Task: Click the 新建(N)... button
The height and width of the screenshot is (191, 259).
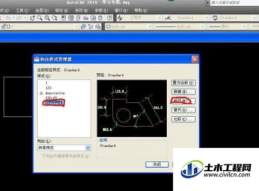Action: tap(183, 92)
